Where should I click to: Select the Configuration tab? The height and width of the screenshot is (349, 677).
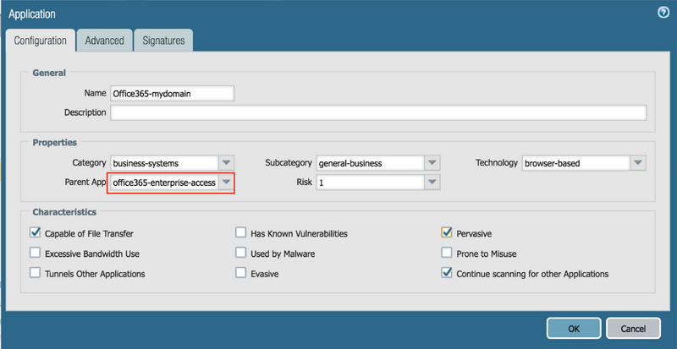pyautogui.click(x=40, y=40)
